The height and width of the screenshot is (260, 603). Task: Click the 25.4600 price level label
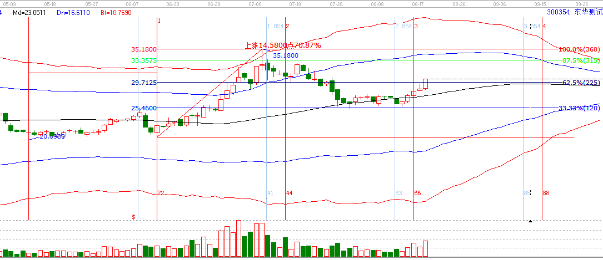point(143,108)
